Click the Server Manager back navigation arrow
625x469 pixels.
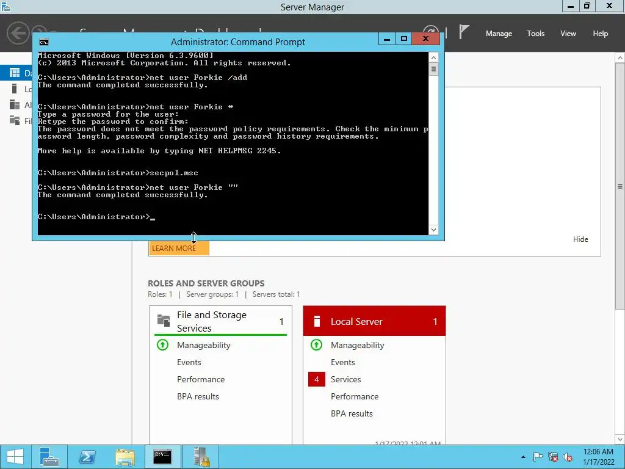18,33
